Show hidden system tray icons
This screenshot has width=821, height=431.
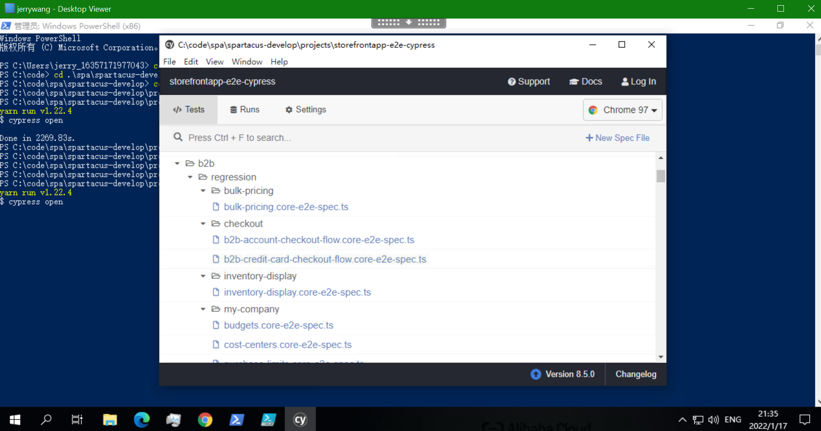click(682, 420)
